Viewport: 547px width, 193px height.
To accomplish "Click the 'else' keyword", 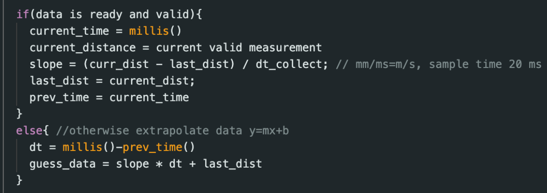I will pyautogui.click(x=29, y=130).
